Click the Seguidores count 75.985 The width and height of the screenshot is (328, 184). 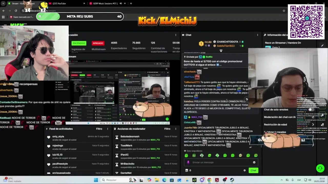pyautogui.click(x=136, y=43)
